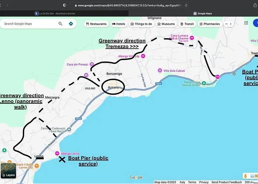Click the search magnifier icon

[x=60, y=24]
